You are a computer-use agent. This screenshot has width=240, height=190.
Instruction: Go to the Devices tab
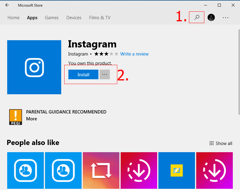74,18
